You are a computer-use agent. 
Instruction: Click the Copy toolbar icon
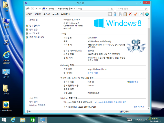click(x=120, y=14)
